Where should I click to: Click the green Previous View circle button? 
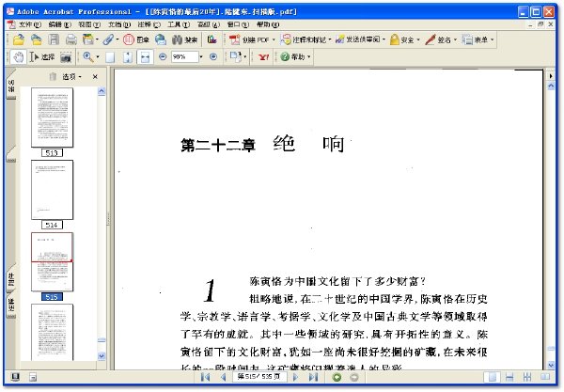click(337, 377)
